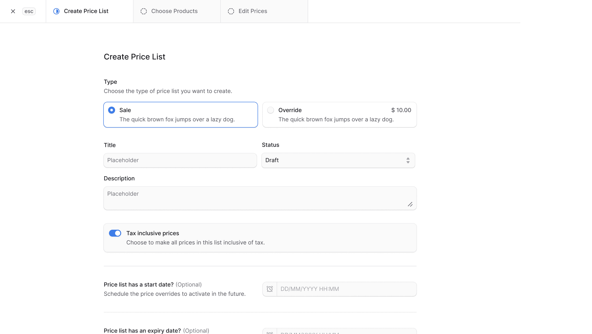
Task: Click the ESC keyboard shortcut button
Action: point(29,11)
